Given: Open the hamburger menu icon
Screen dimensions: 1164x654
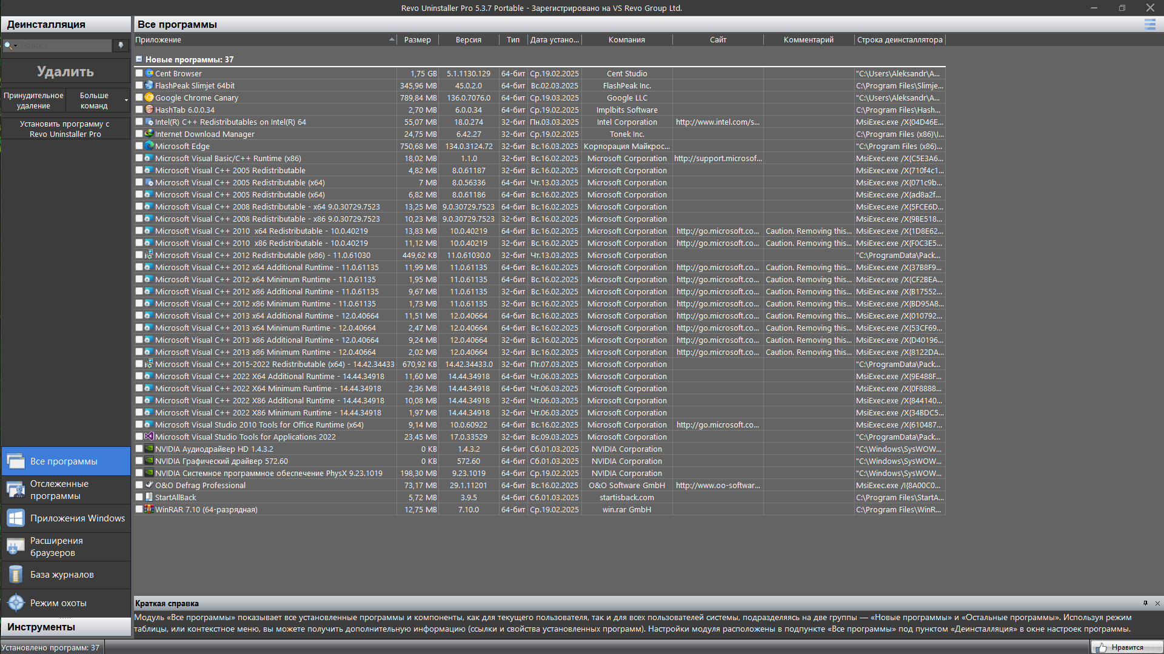Looking at the screenshot, I should coord(1149,24).
